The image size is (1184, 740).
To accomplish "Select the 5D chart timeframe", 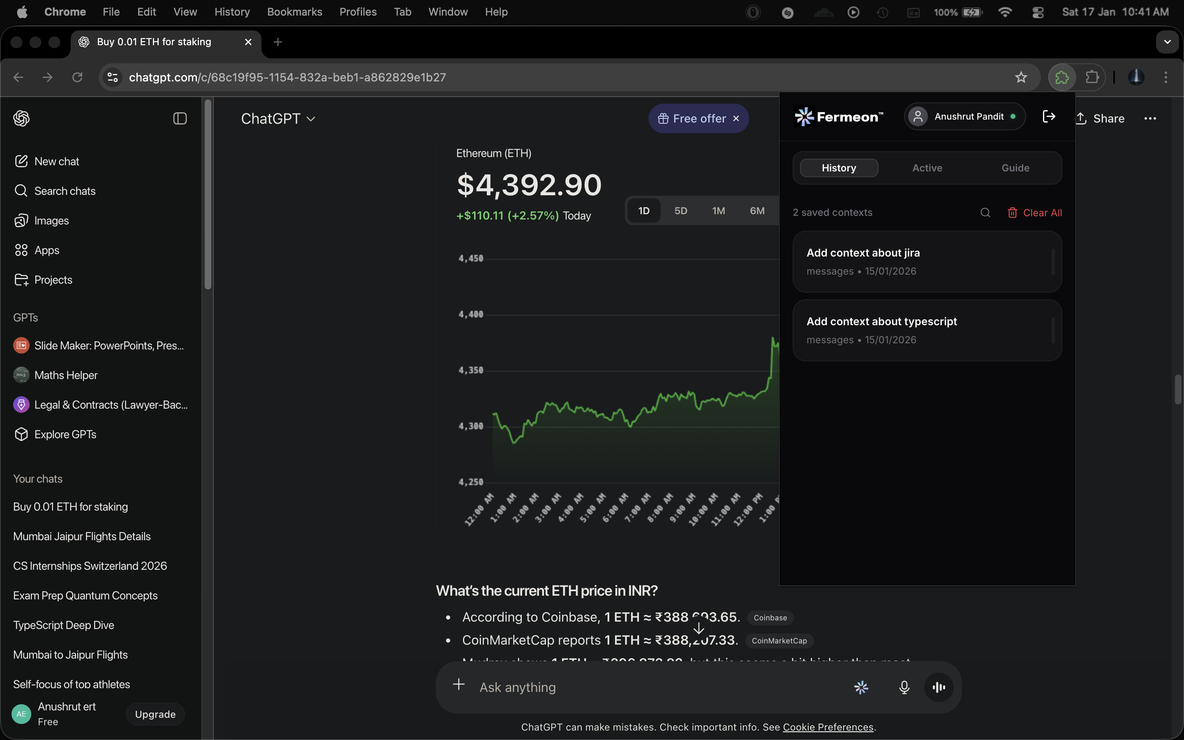I will 680,210.
